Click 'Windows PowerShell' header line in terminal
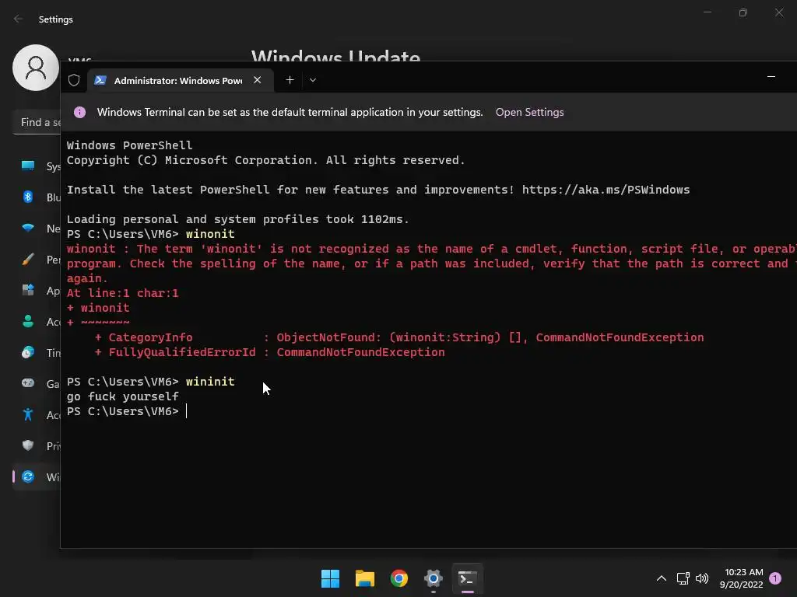 (x=130, y=145)
